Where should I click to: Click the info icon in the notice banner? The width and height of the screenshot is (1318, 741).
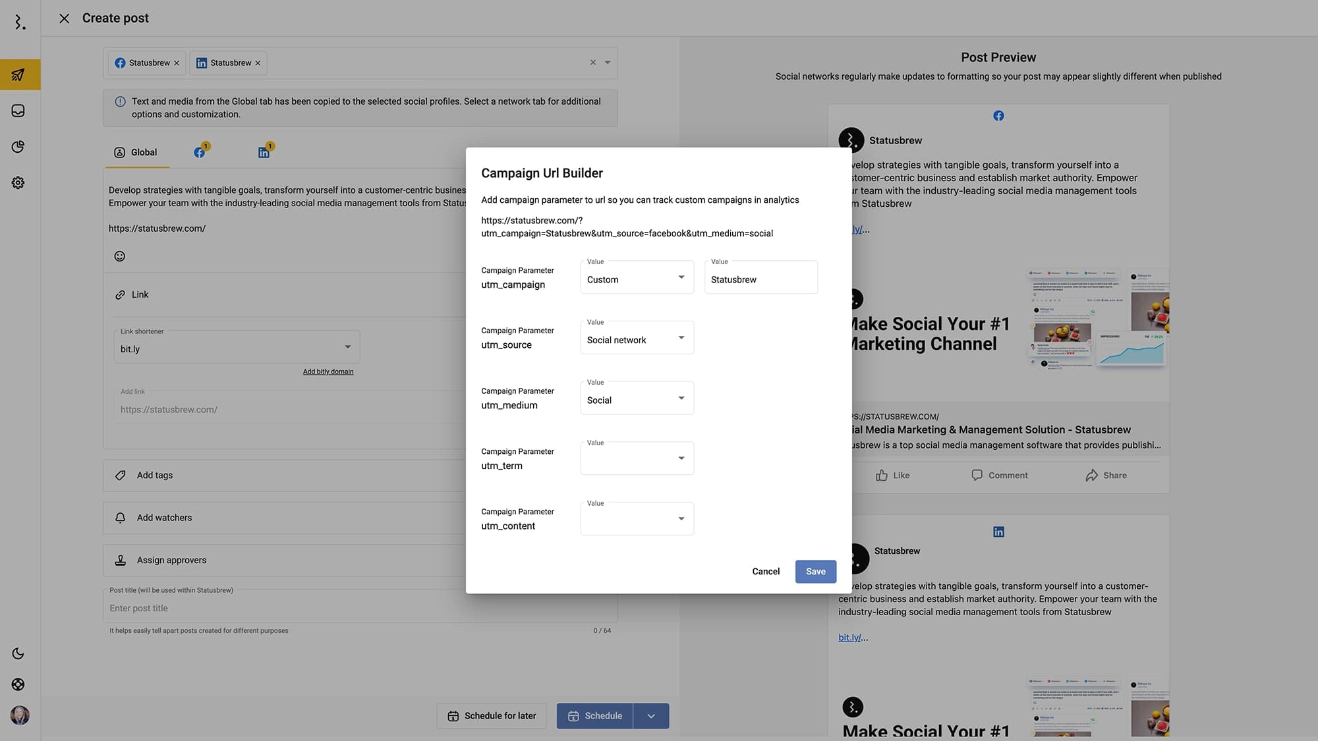coord(120,101)
